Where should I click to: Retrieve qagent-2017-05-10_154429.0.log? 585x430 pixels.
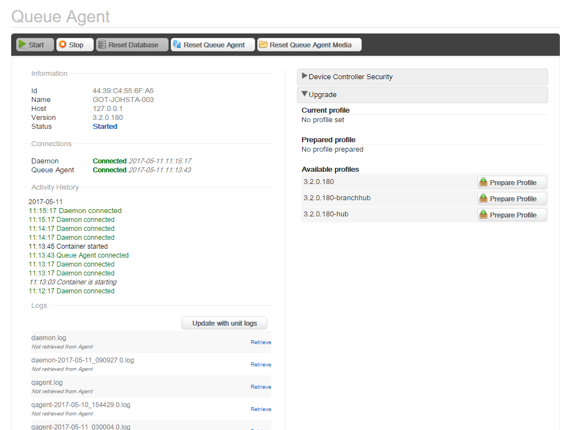261,409
